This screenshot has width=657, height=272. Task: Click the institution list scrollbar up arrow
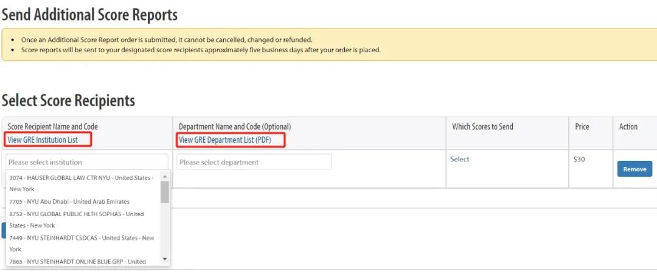pyautogui.click(x=165, y=175)
